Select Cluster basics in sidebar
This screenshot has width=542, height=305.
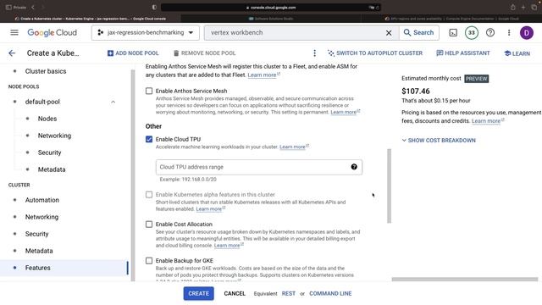pos(46,71)
